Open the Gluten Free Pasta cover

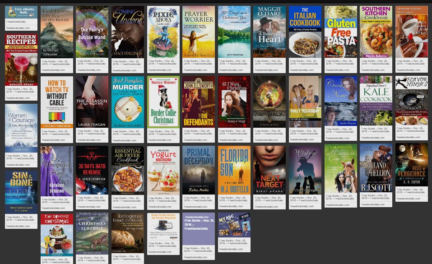tap(341, 29)
